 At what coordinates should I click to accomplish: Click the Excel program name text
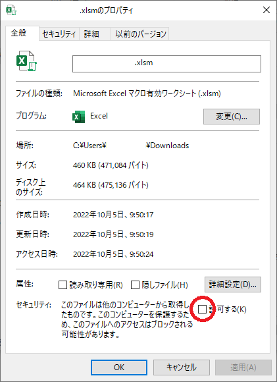tap(99, 116)
